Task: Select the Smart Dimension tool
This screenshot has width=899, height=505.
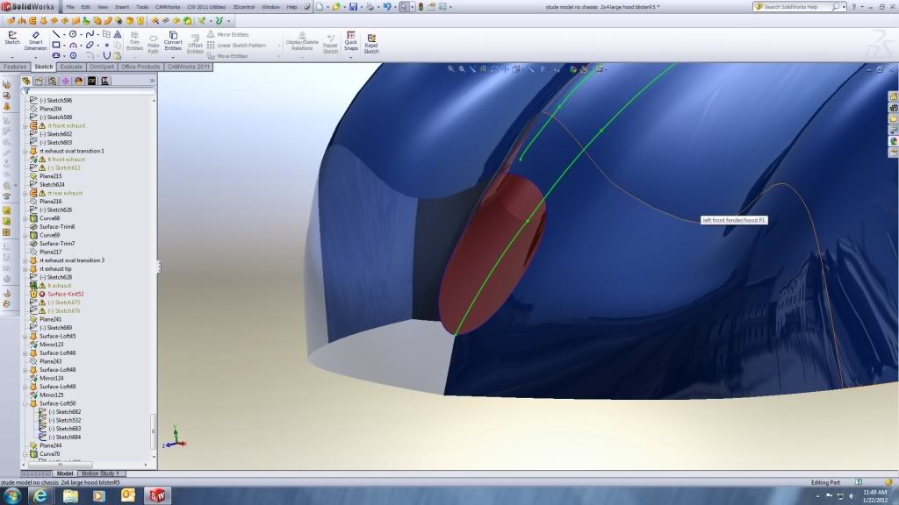Action: tap(36, 40)
